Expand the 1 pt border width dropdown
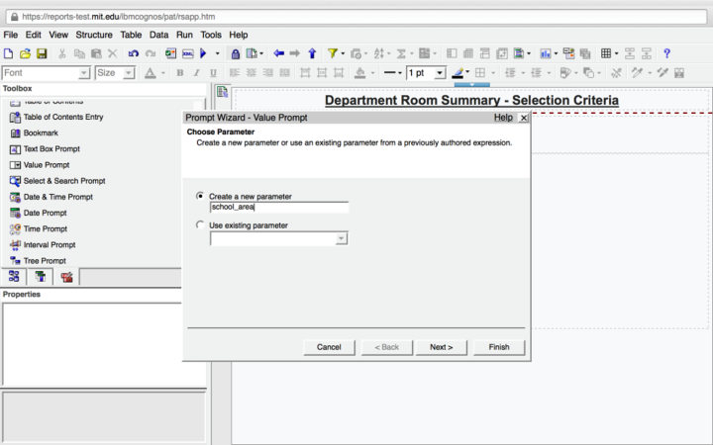 pos(440,73)
